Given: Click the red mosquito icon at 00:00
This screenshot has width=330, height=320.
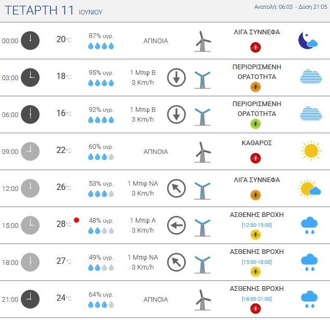Looking at the screenshot, I should (x=256, y=47).
